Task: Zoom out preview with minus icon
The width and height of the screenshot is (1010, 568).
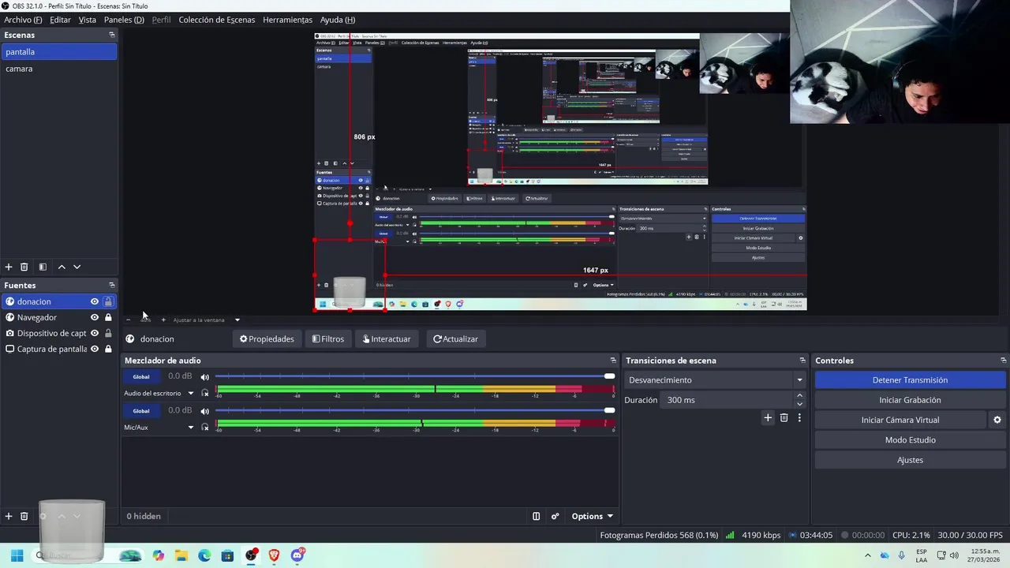Action: pos(128,319)
